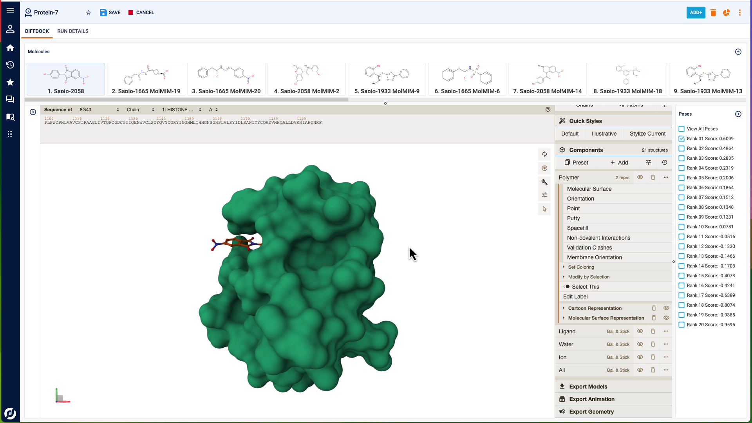Image resolution: width=752 pixels, height=423 pixels.
Task: Select molecule 3 Sapio-1665 MolMIM-20 thumbnail
Action: [226, 79]
